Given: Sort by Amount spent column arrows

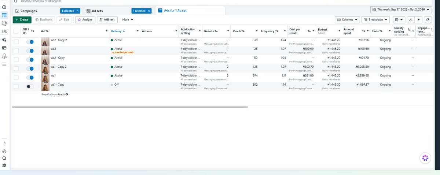Looking at the screenshot, I should (x=363, y=31).
